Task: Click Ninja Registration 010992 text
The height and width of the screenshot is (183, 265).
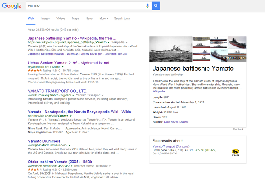Action: point(45,132)
